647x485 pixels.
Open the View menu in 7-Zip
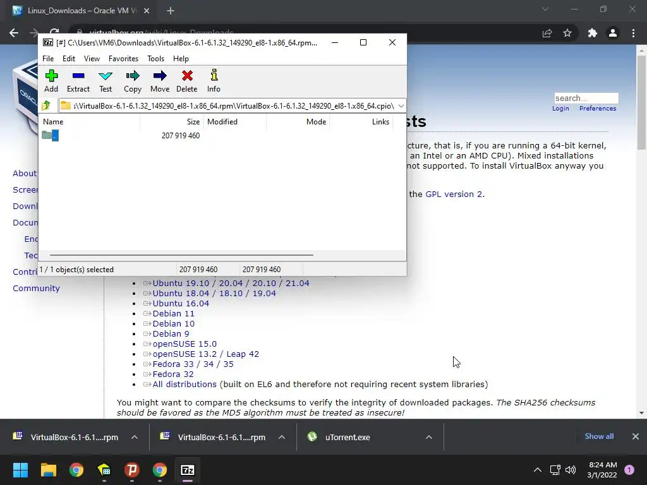[x=92, y=59]
